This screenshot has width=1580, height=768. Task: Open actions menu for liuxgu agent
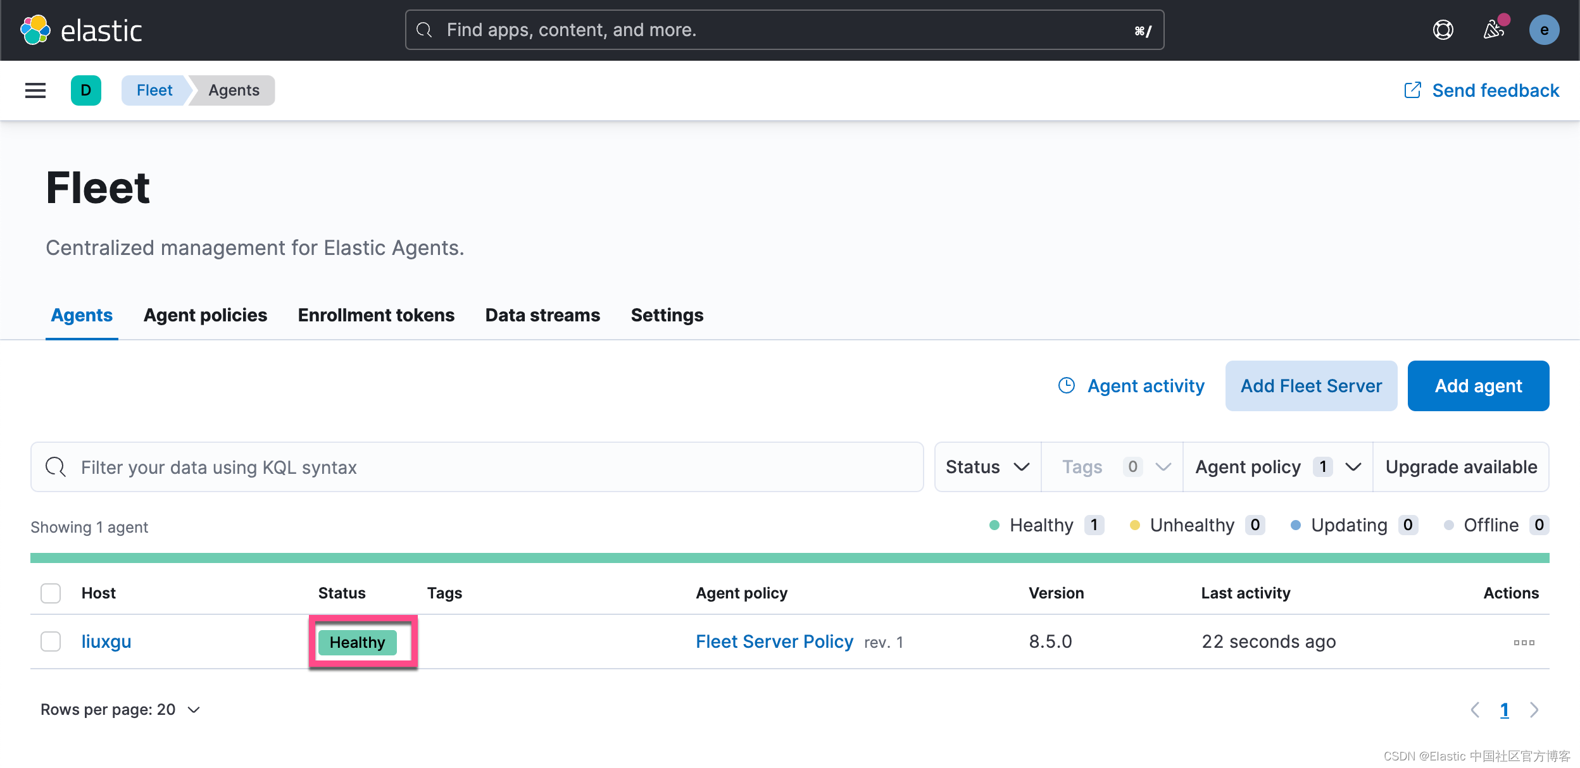1524,642
